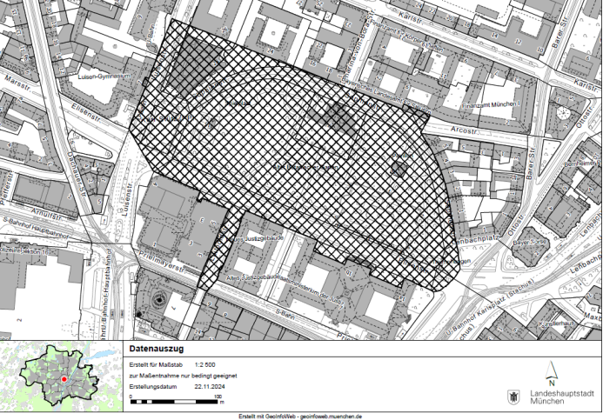
Task: Click the small dark circular marker right of center
Action: pyautogui.click(x=399, y=168)
